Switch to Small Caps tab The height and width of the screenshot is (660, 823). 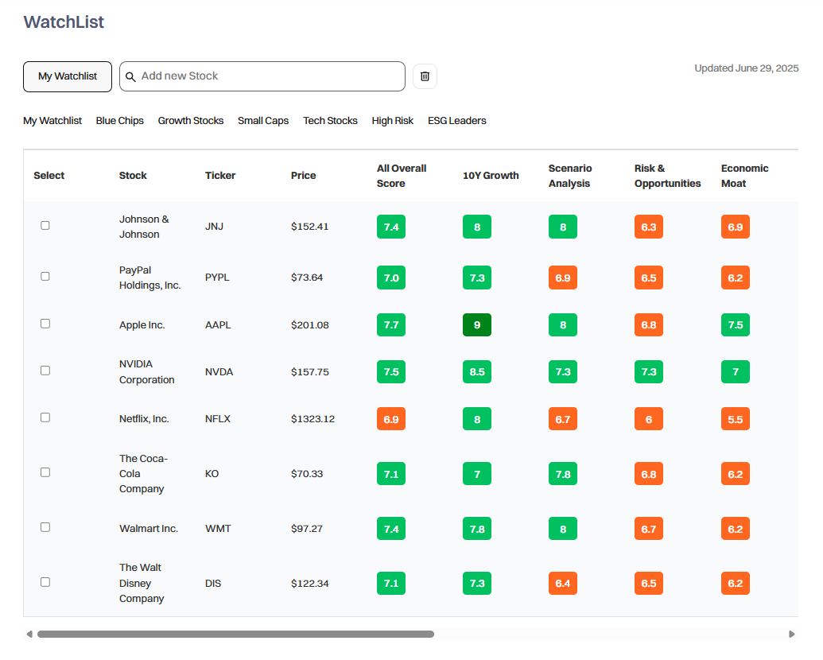263,121
